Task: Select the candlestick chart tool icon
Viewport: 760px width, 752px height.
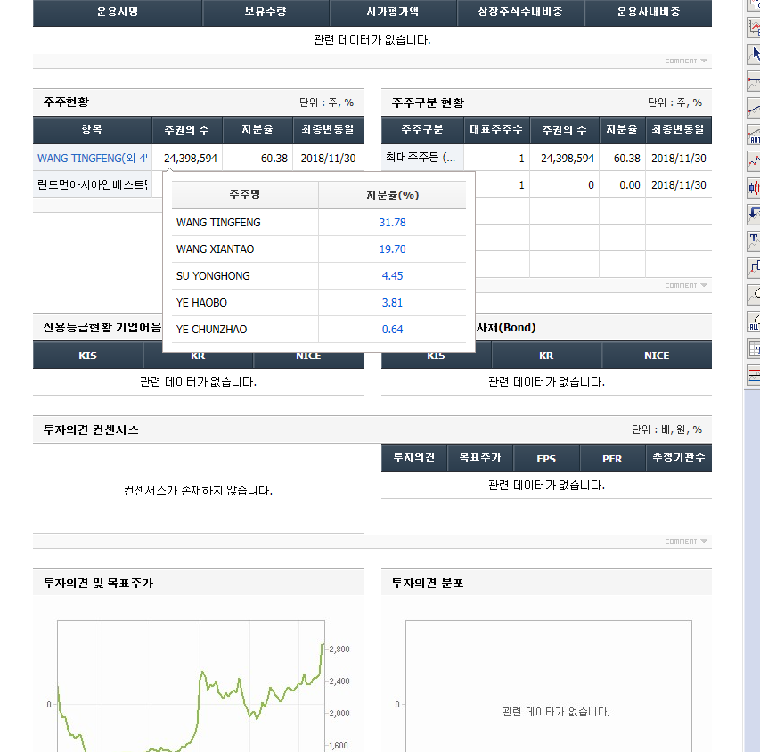Action: pyautogui.click(x=754, y=188)
